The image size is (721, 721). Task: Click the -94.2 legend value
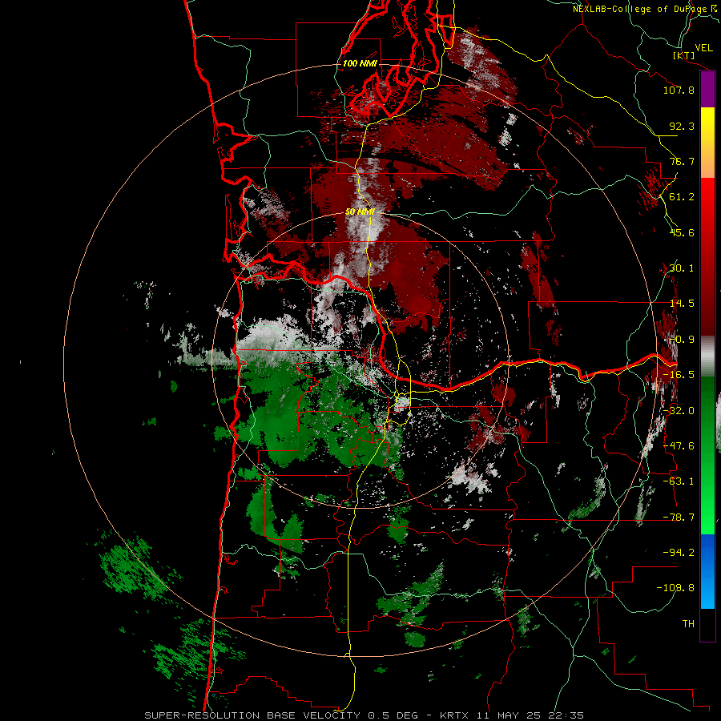coord(679,553)
